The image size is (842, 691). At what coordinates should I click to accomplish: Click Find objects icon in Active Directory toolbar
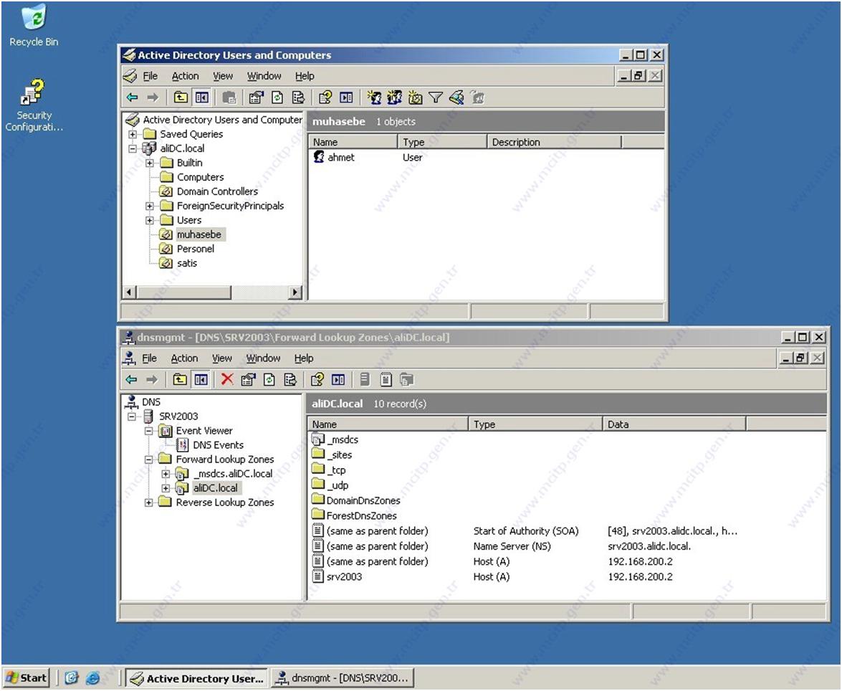coord(456,97)
